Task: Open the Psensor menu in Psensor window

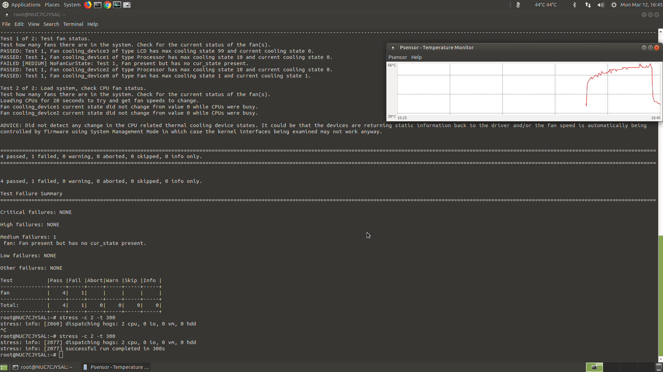Action: pyautogui.click(x=398, y=57)
